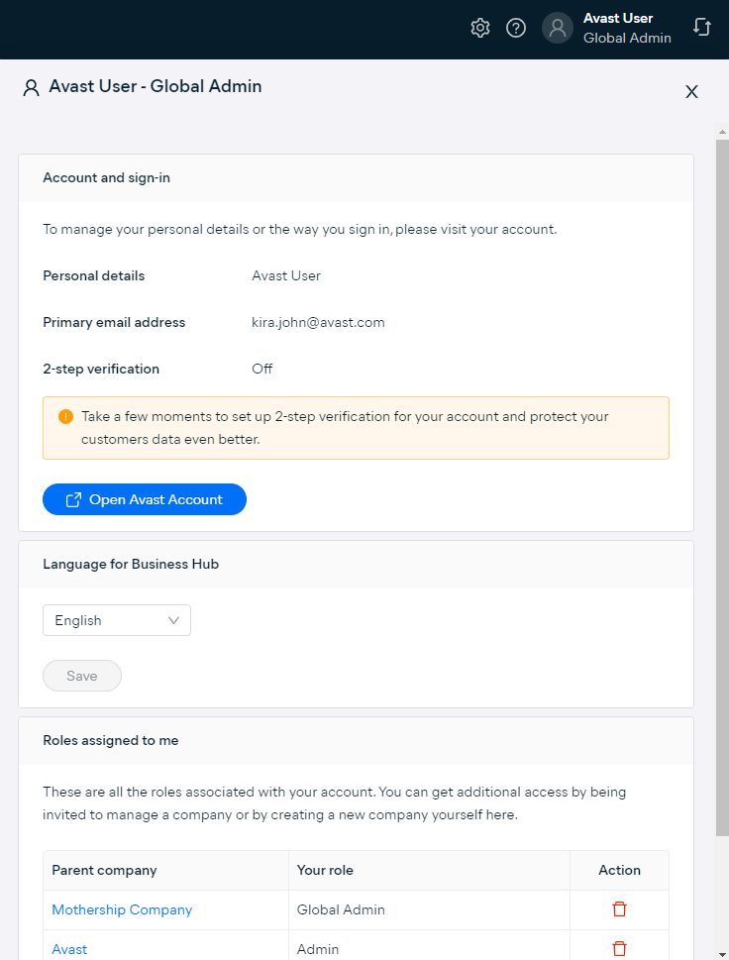
Task: Open the Mothership Company link
Action: [122, 909]
